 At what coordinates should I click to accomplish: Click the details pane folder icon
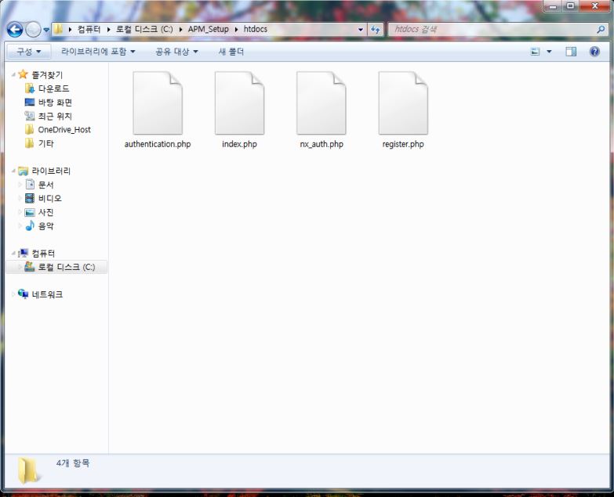pyautogui.click(x=28, y=470)
